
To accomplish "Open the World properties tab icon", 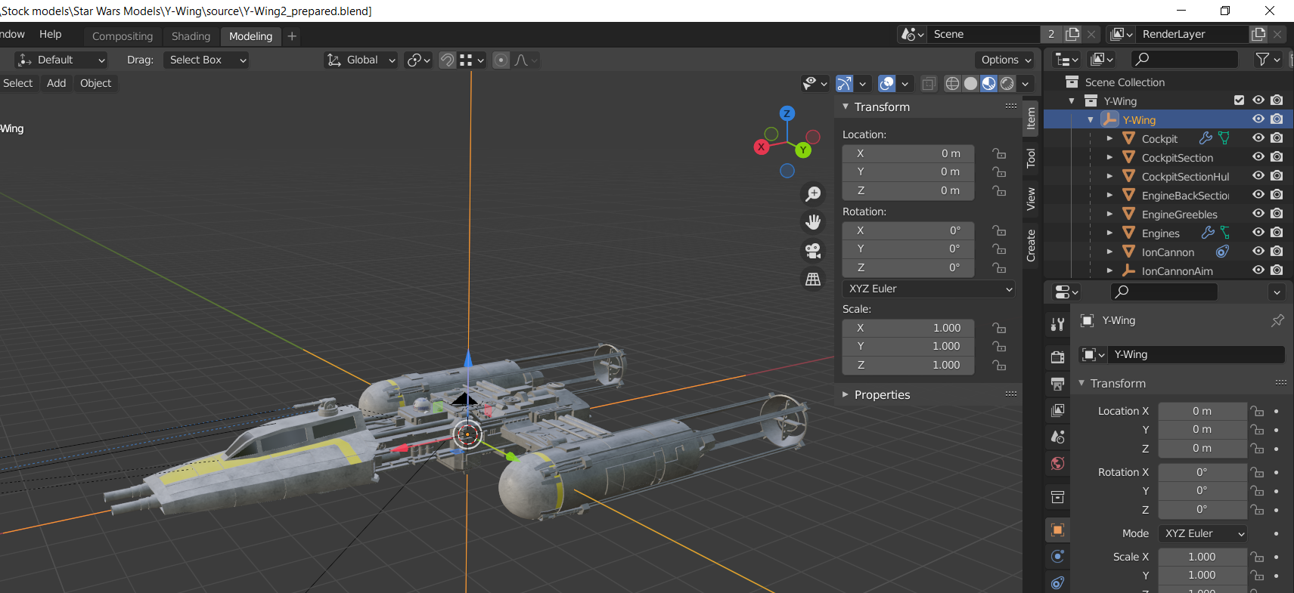I will tap(1058, 463).
